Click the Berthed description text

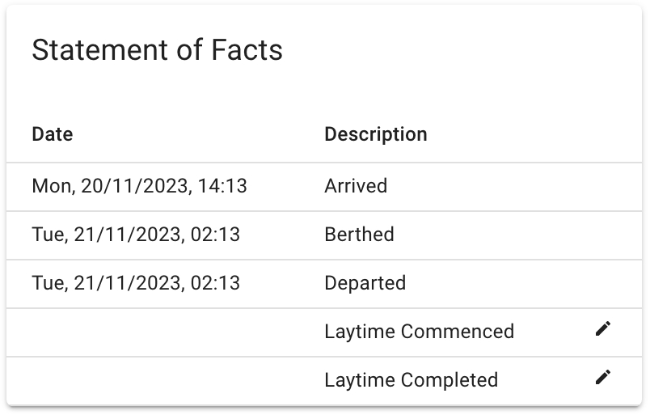tap(359, 235)
